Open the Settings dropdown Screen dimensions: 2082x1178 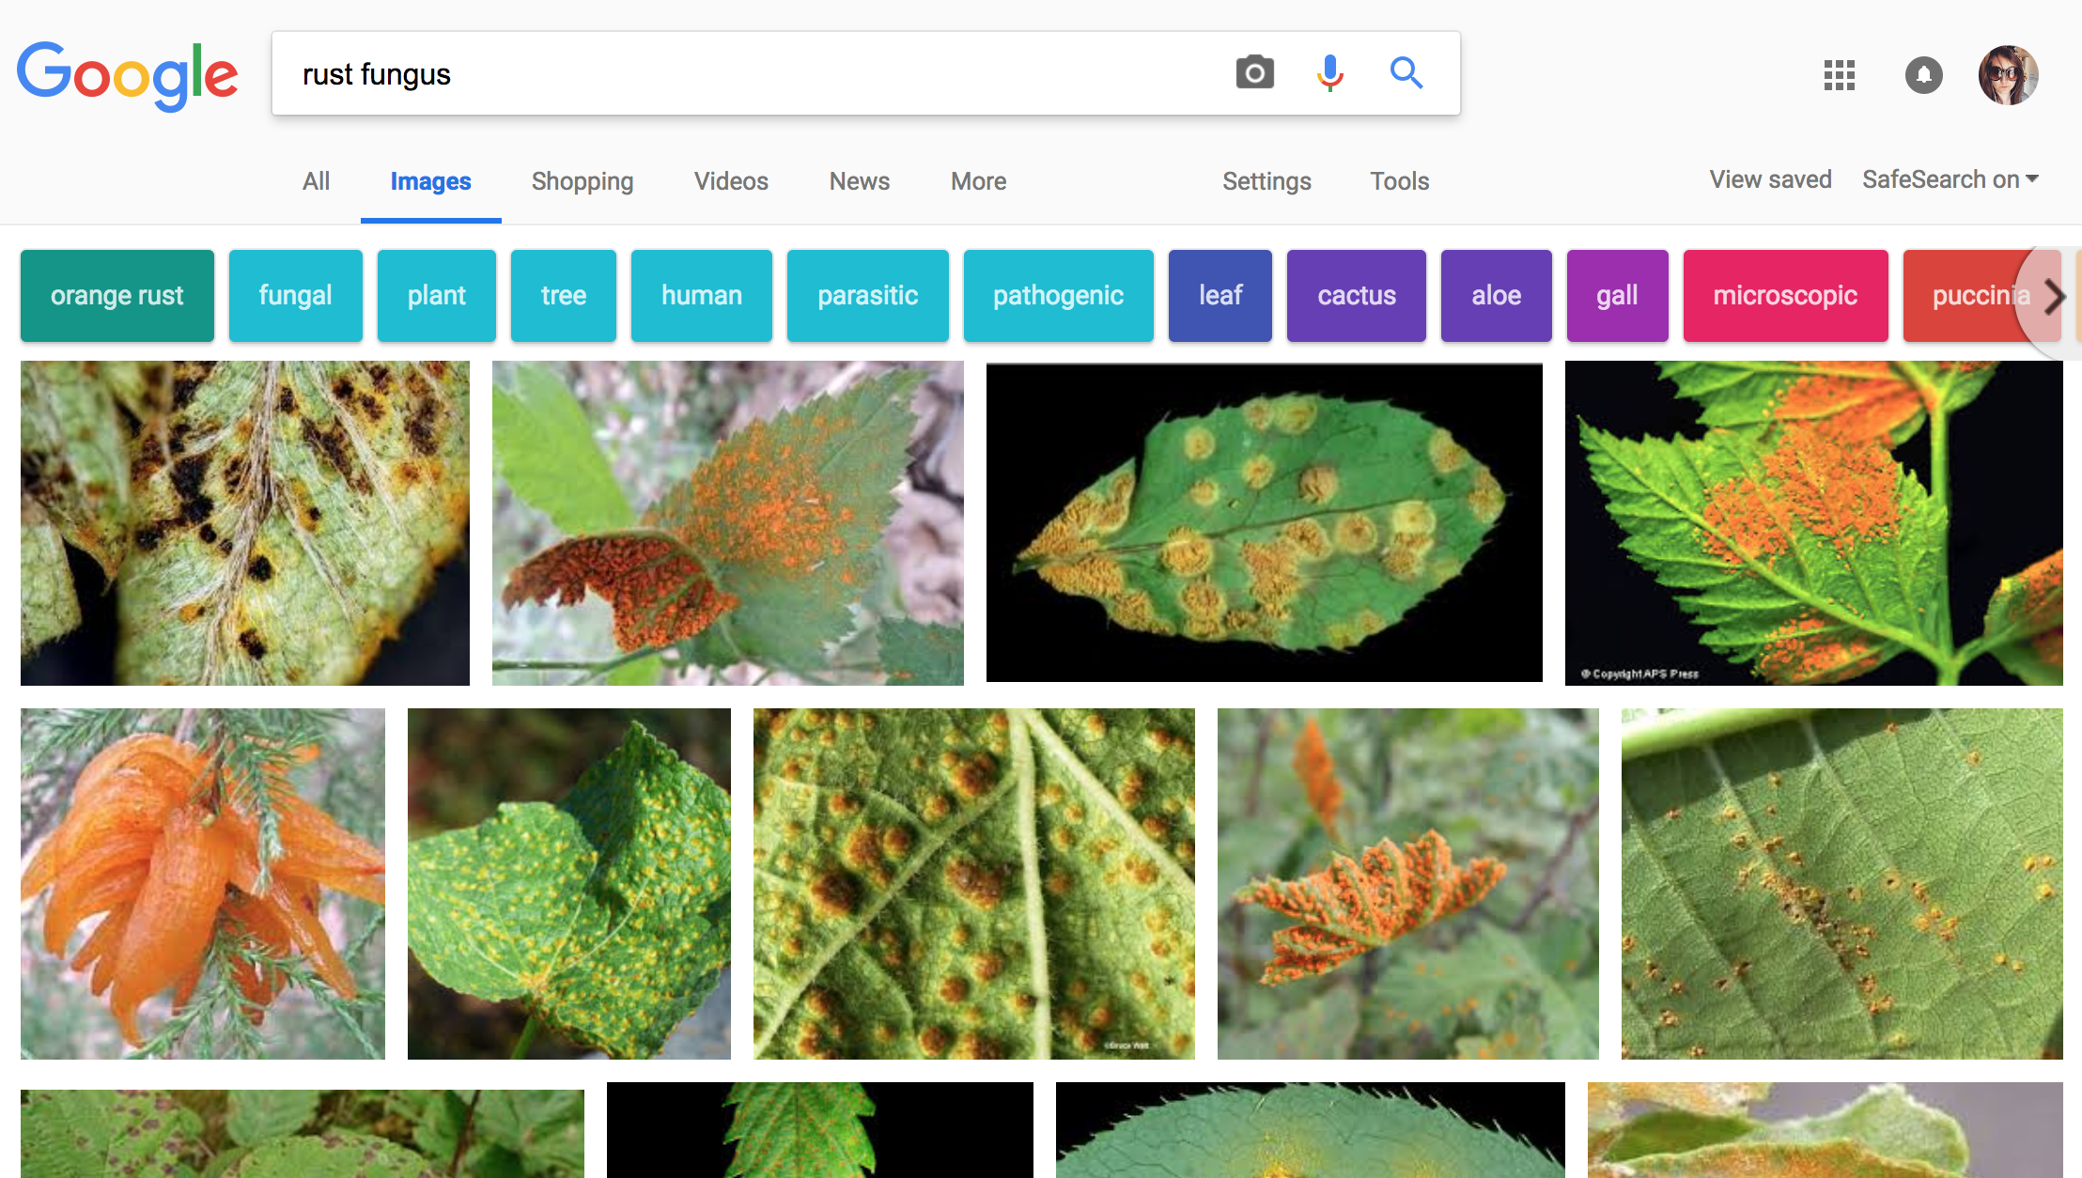tap(1266, 181)
